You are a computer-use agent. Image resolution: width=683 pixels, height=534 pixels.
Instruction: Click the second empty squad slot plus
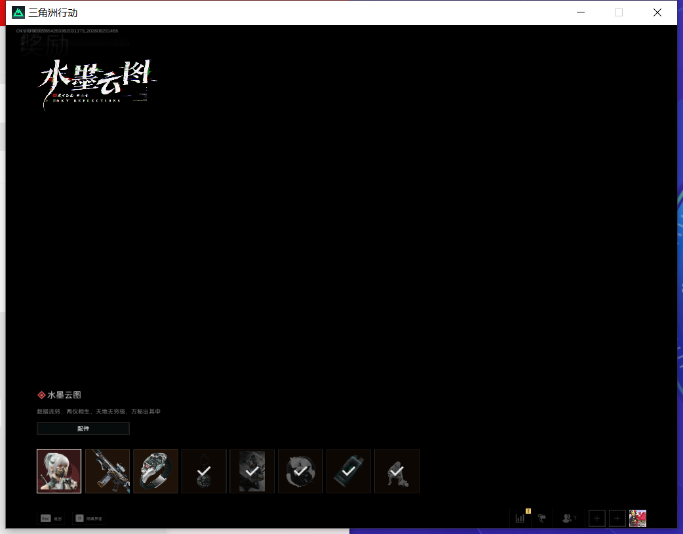click(617, 518)
